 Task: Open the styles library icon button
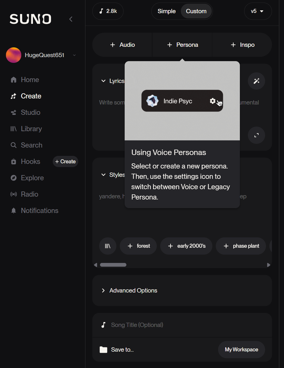108,246
